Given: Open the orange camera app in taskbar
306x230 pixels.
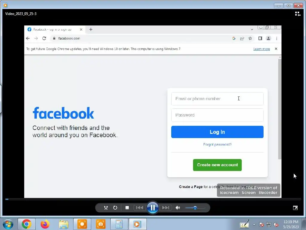Looking at the screenshot, I should point(100,224).
